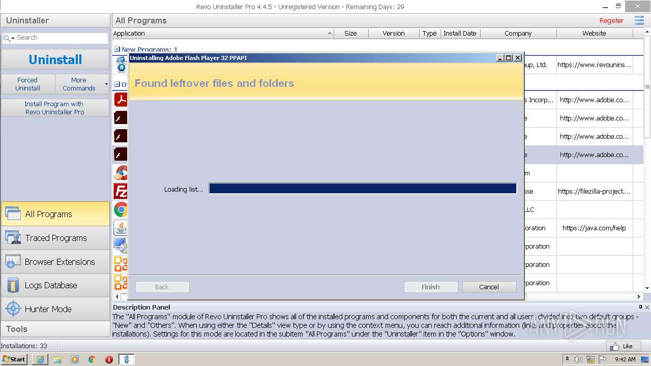Screen dimensions: 651x366
Task: Click the Forced Uninstall button
Action: click(x=27, y=84)
